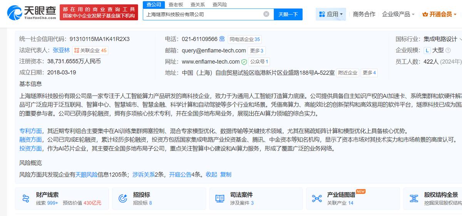Switch to the 查风险 tab
Image resolution: width=462 pixels, height=216 pixels.
219,5
